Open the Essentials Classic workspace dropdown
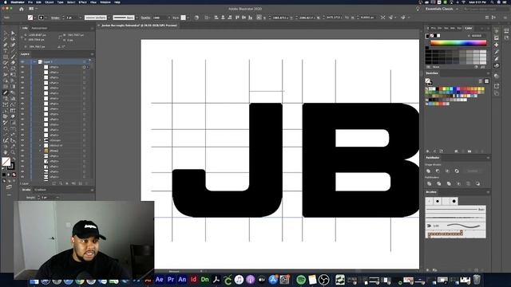Viewport: 511px width, 287px height. 441,9
